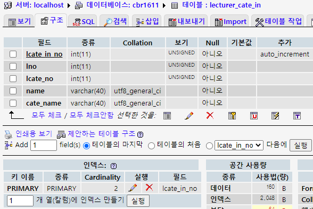Click the table icon in breadcrumb
Image resolution: width=313 pixels, height=209 pixels.
tap(174, 5)
